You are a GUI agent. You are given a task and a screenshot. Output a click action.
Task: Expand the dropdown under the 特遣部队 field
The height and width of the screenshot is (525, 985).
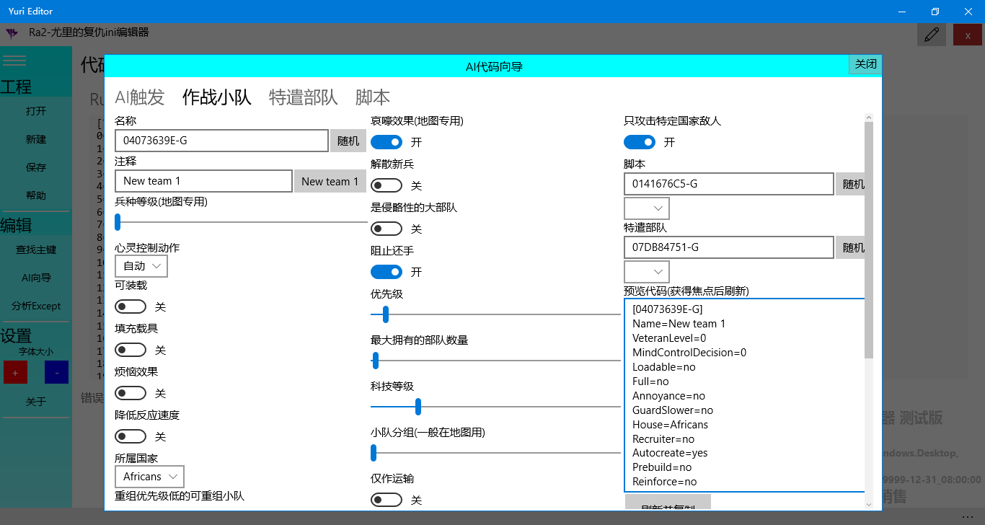[x=647, y=272]
